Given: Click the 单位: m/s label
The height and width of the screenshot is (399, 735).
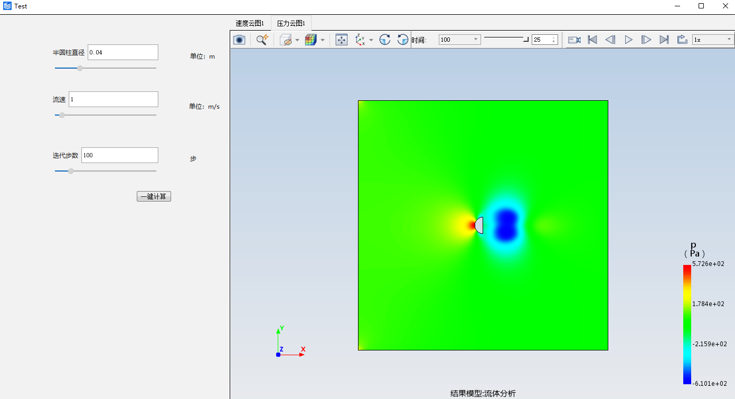Looking at the screenshot, I should [204, 107].
